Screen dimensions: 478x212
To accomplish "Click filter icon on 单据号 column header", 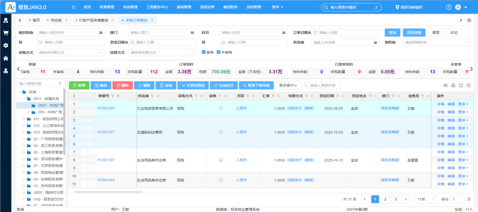I will (113, 96).
